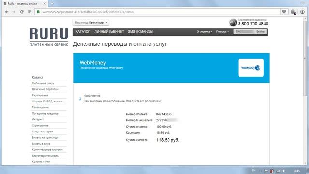
Task: Open Интернет in the catalog
Action: click(38, 119)
